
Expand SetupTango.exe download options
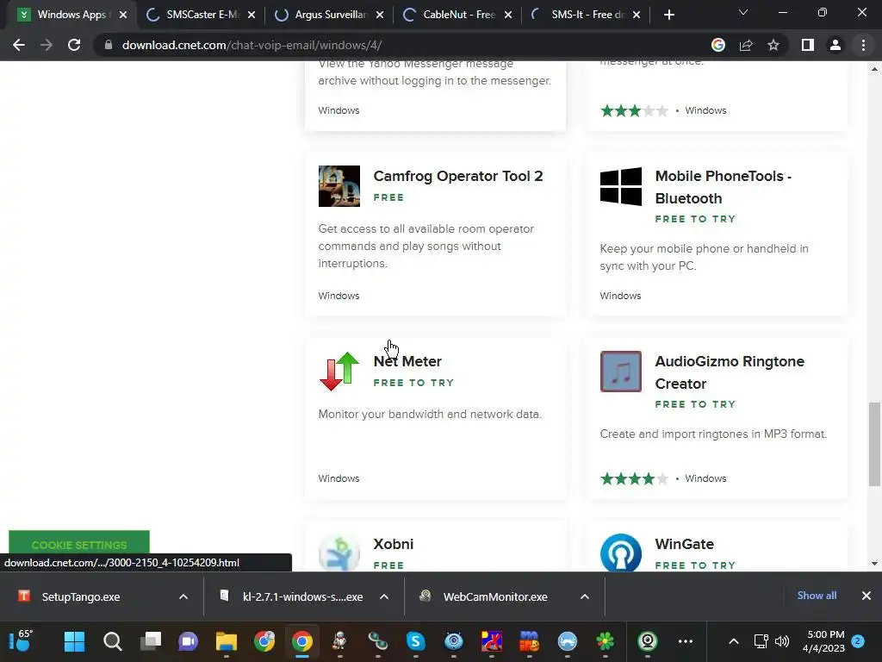183,596
